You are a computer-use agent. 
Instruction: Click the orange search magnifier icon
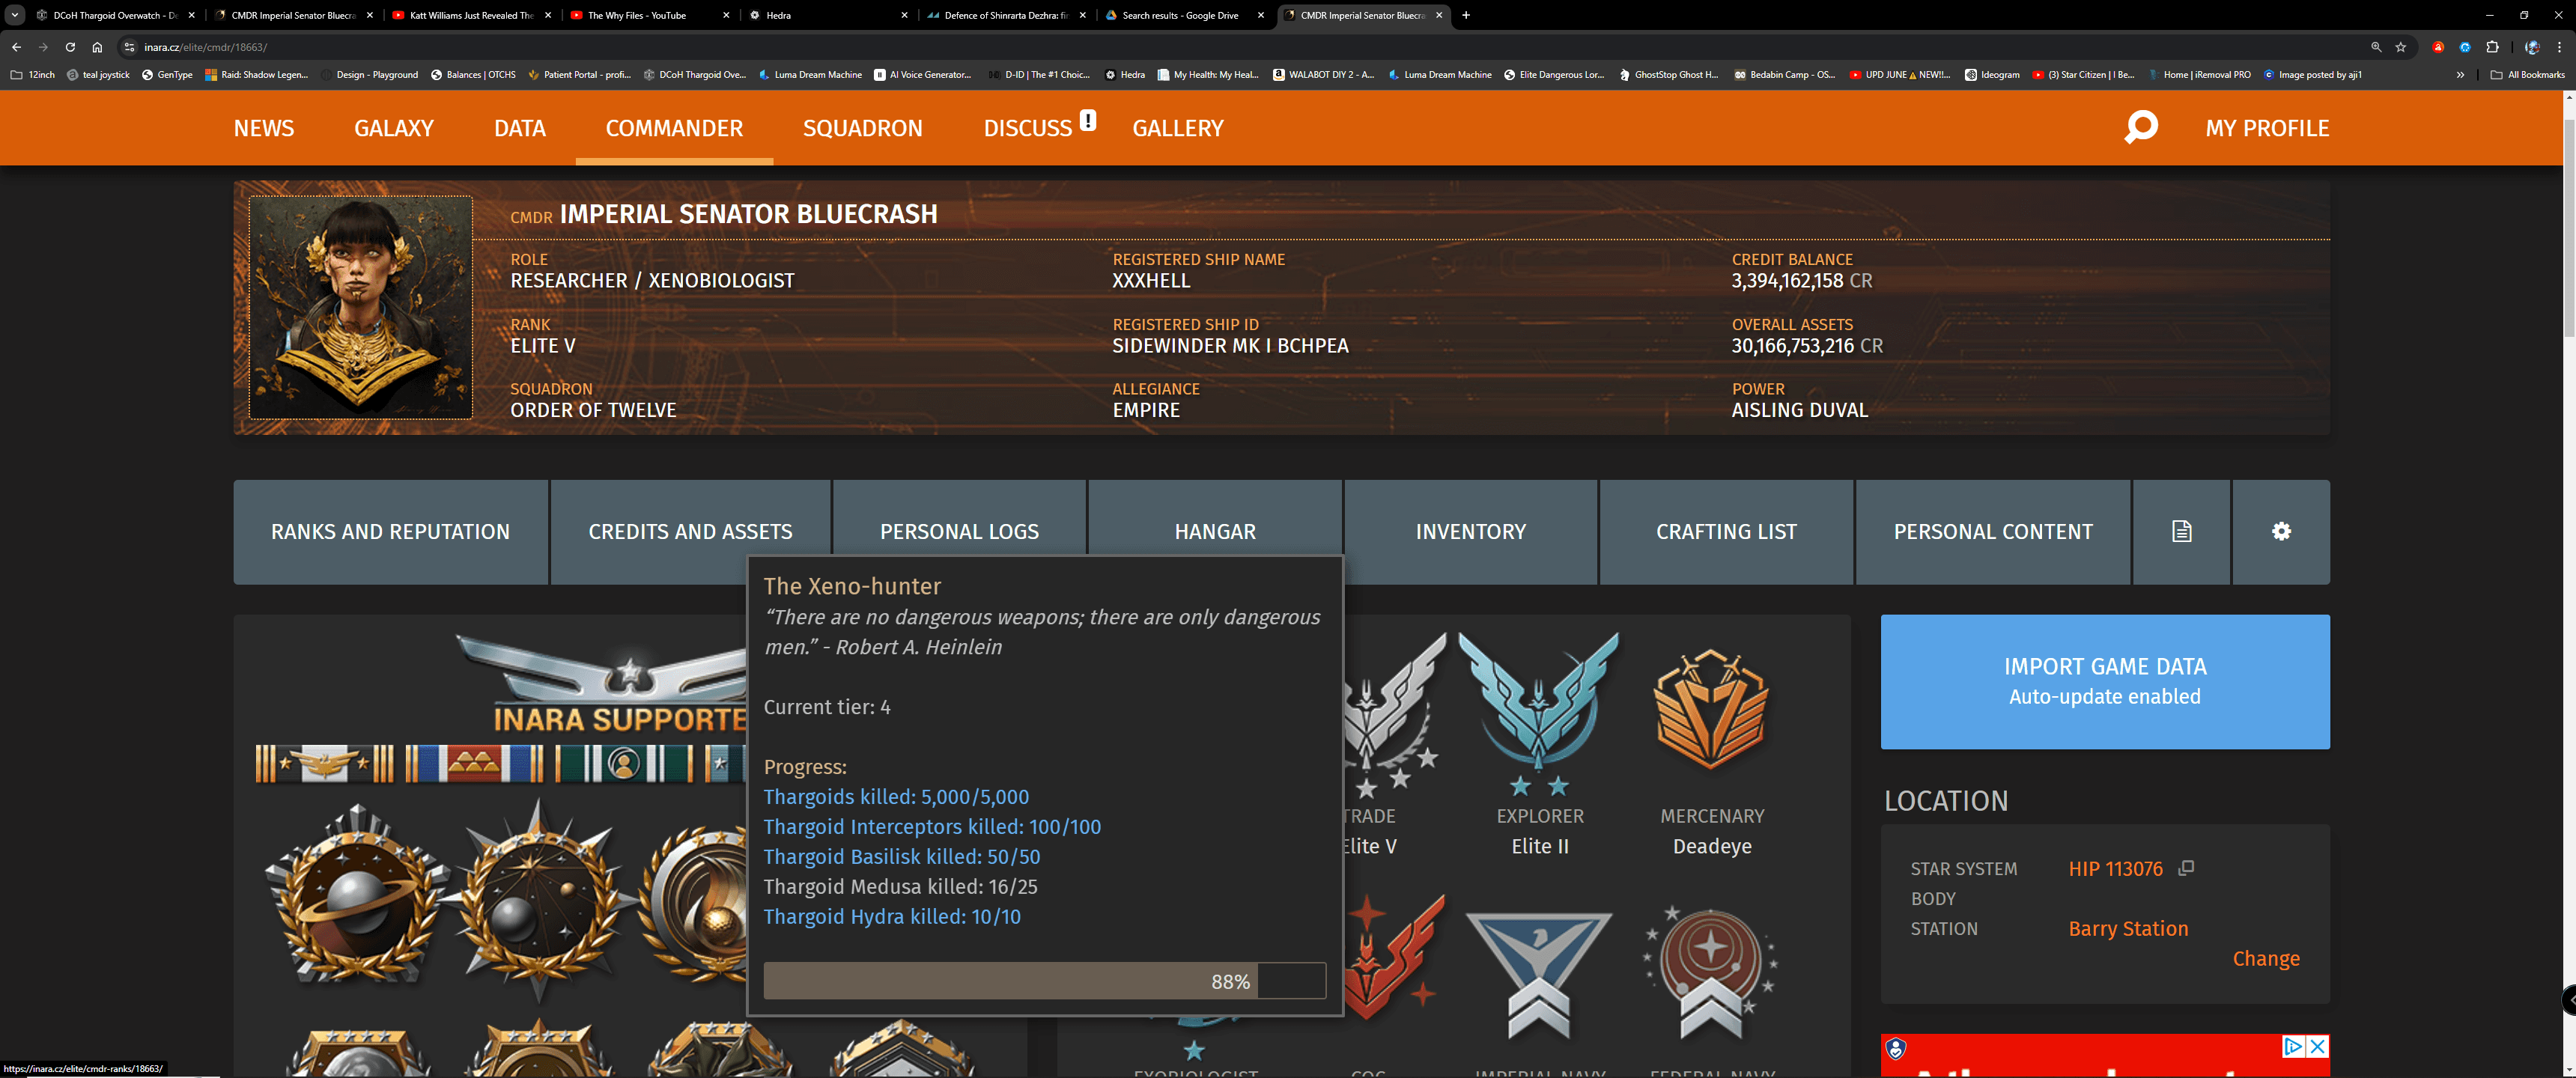point(2140,127)
